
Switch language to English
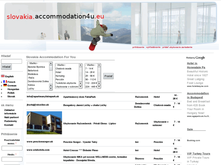(x=9, y=76)
